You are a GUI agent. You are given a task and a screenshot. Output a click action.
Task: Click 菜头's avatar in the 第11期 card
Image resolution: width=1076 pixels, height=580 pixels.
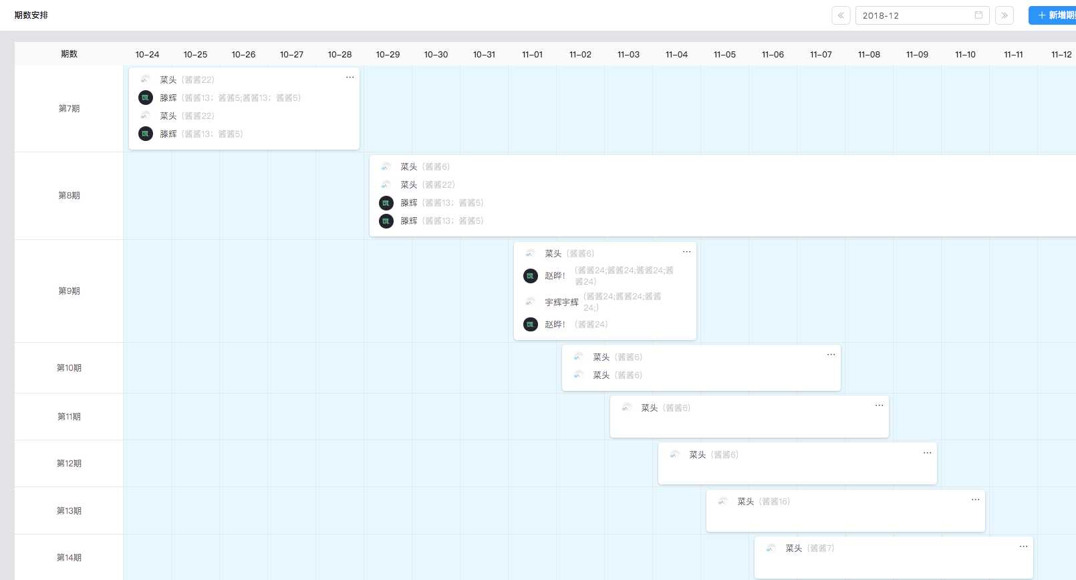[627, 408]
